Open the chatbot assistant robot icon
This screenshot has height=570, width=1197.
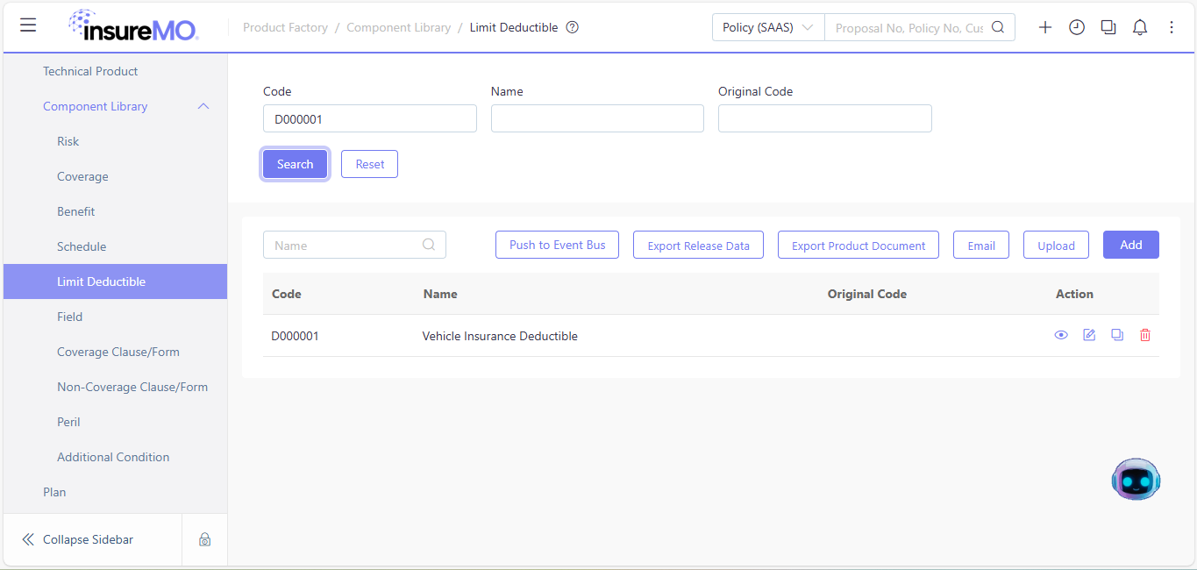1136,479
